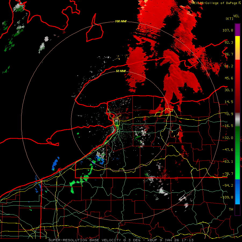The width and height of the screenshot is (242, 242).
Task: Click the [KT] units label
Action: point(230,19)
